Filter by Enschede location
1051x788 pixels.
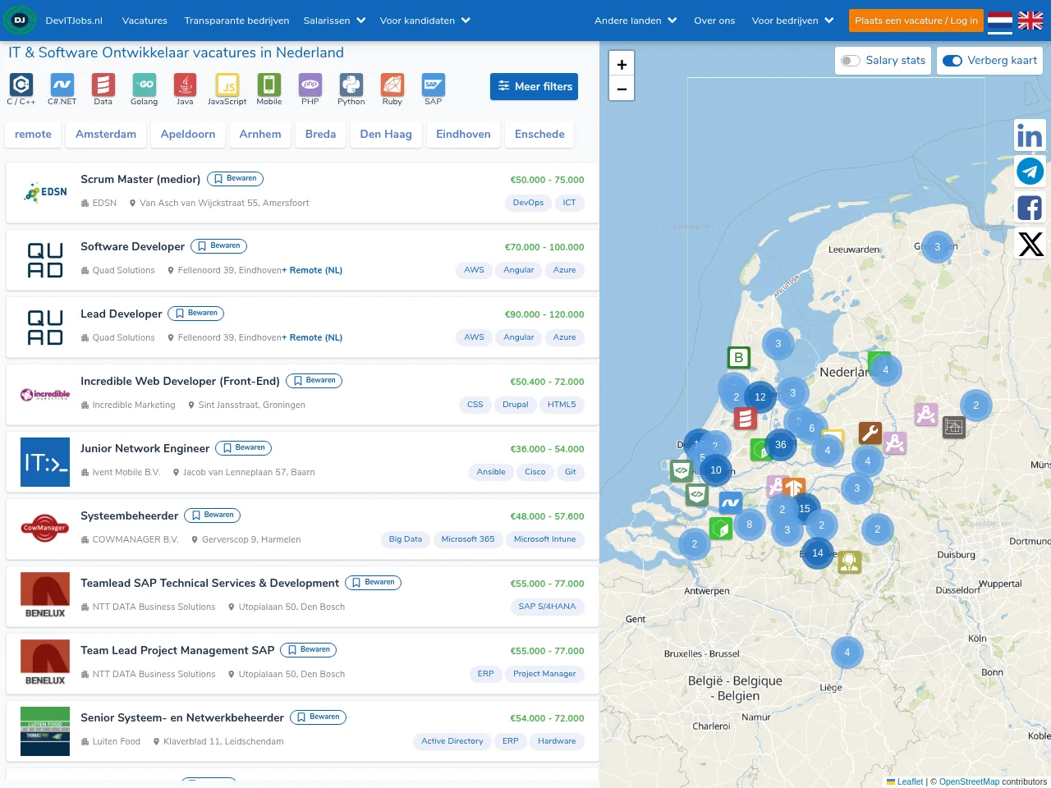539,134
